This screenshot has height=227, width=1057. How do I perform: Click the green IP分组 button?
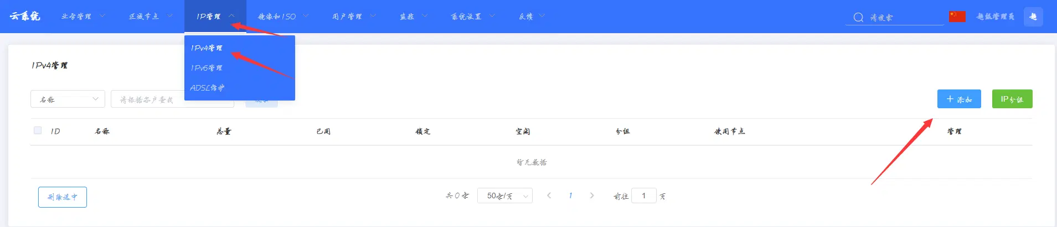tap(1012, 99)
